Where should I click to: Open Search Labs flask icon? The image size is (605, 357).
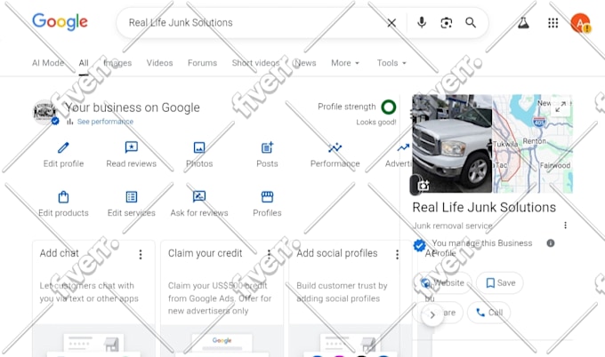click(x=523, y=23)
